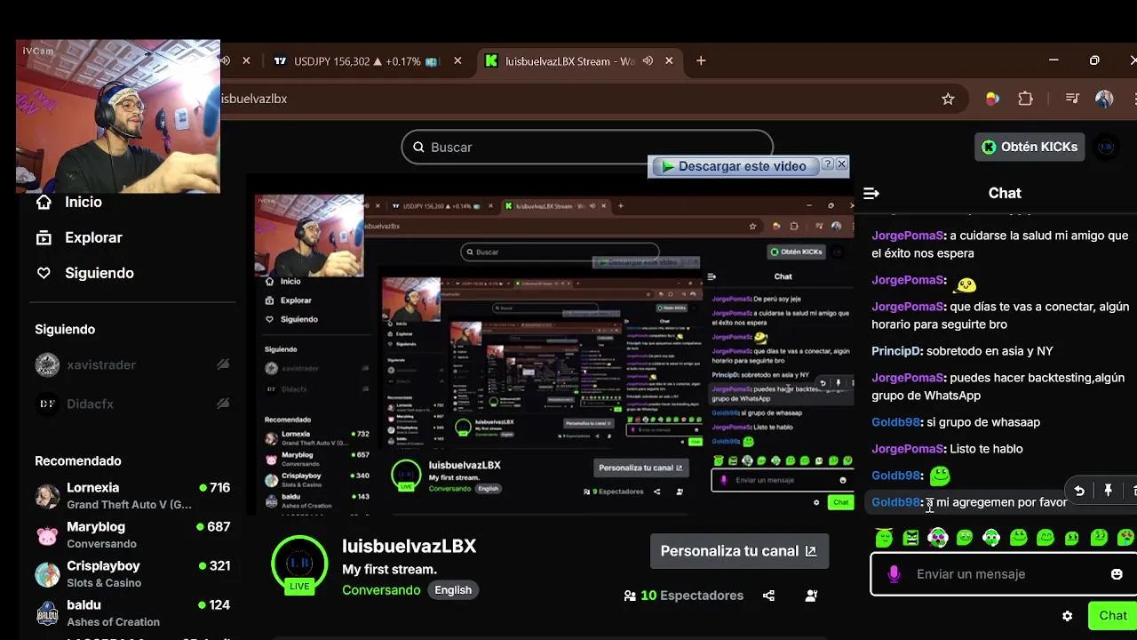Viewport: 1137px width, 640px height.
Task: Close the USDJPY browser tab
Action: pos(457,60)
